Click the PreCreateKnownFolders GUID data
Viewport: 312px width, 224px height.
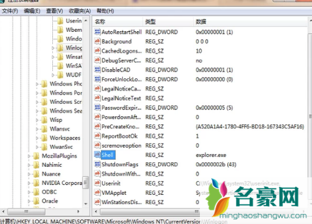click(250, 126)
